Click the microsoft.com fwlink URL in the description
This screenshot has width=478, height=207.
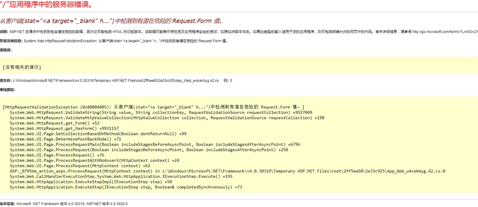tap(445, 31)
